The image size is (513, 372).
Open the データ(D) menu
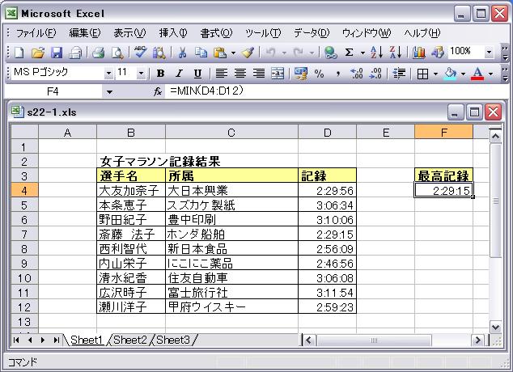312,33
